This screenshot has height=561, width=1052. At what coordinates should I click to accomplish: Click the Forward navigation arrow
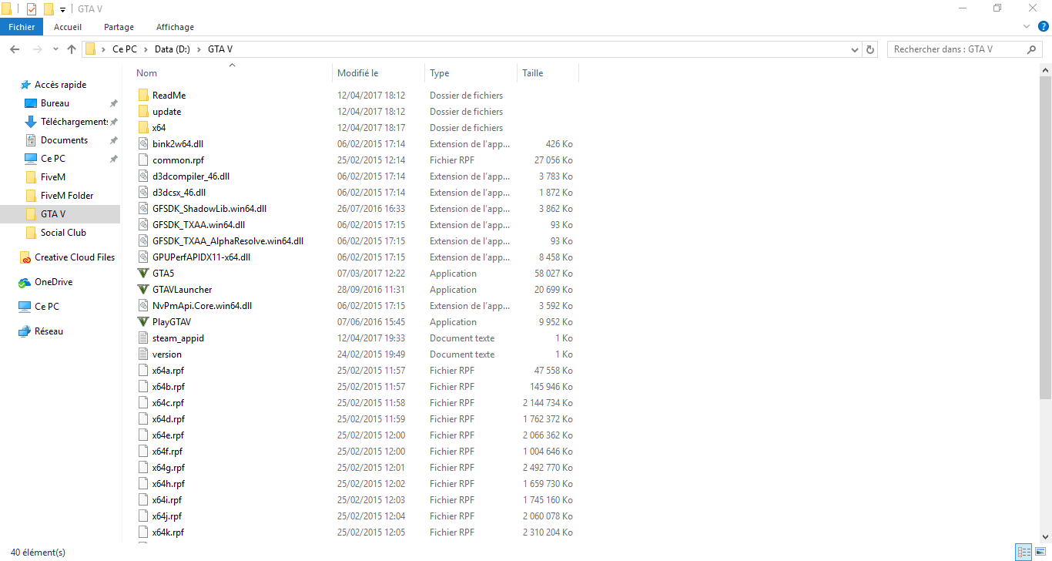[37, 49]
